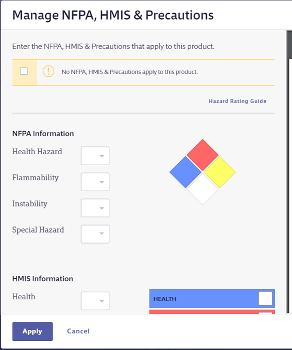Expand the Flammability dropdown
The width and height of the screenshot is (292, 350).
[95, 182]
